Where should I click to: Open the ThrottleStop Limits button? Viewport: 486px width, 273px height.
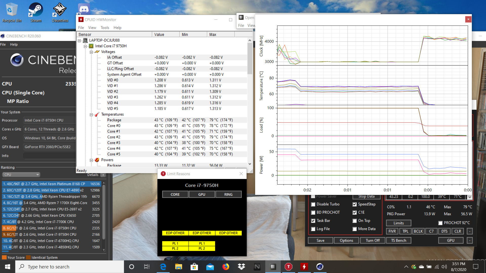coord(399,223)
